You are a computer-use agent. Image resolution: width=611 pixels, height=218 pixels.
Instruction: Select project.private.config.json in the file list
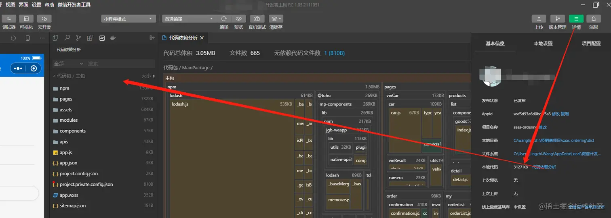(x=103, y=184)
